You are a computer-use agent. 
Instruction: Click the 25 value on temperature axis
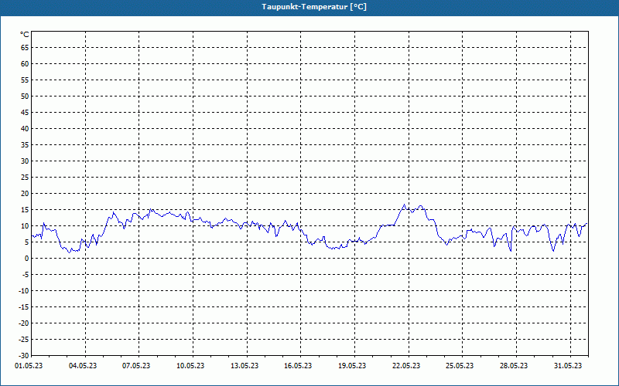25,178
